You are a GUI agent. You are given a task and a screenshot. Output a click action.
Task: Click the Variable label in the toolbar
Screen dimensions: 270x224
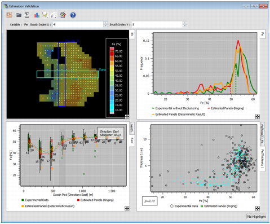click(x=16, y=25)
